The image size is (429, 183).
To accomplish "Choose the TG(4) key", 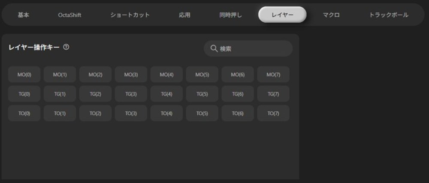I will point(166,94).
